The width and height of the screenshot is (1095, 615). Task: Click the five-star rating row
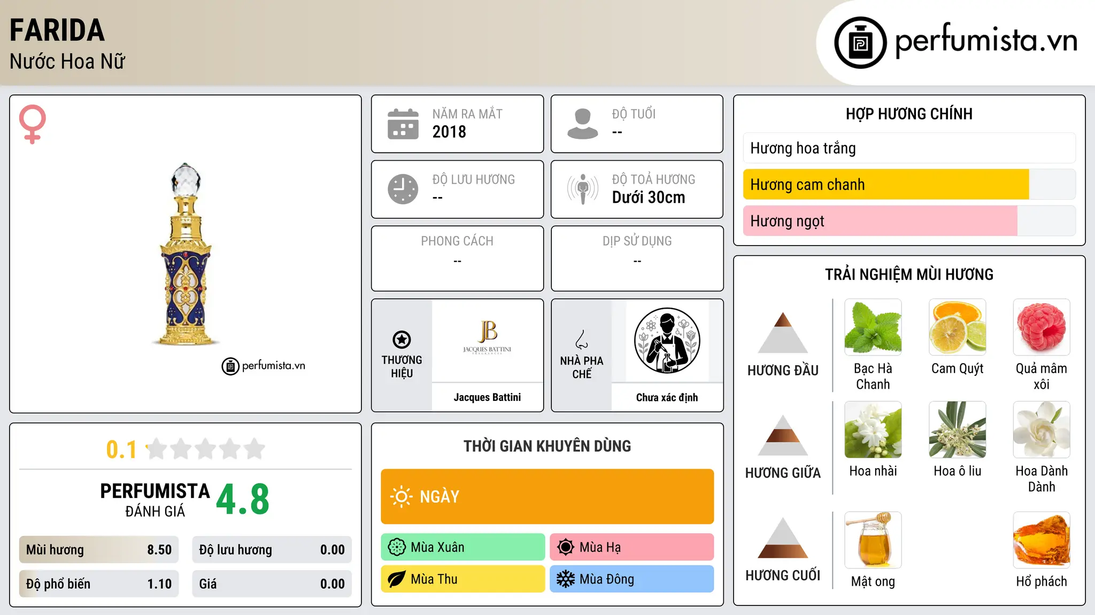pyautogui.click(x=206, y=449)
